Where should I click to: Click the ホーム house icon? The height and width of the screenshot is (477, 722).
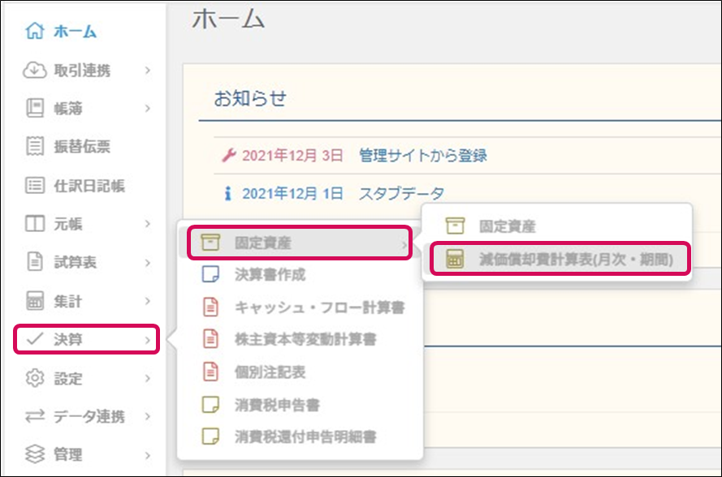(x=35, y=31)
